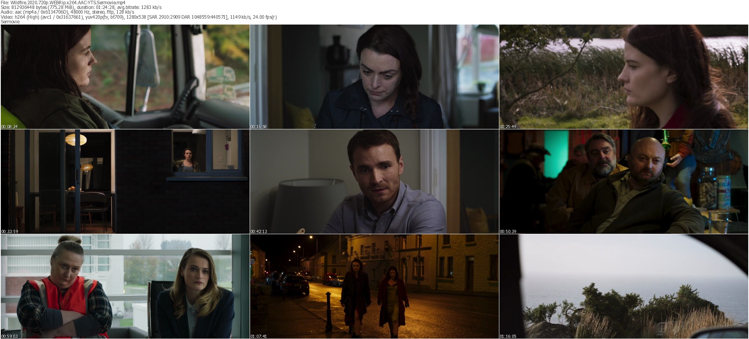
Task: Click the Video h264 info line
Action: (x=138, y=17)
